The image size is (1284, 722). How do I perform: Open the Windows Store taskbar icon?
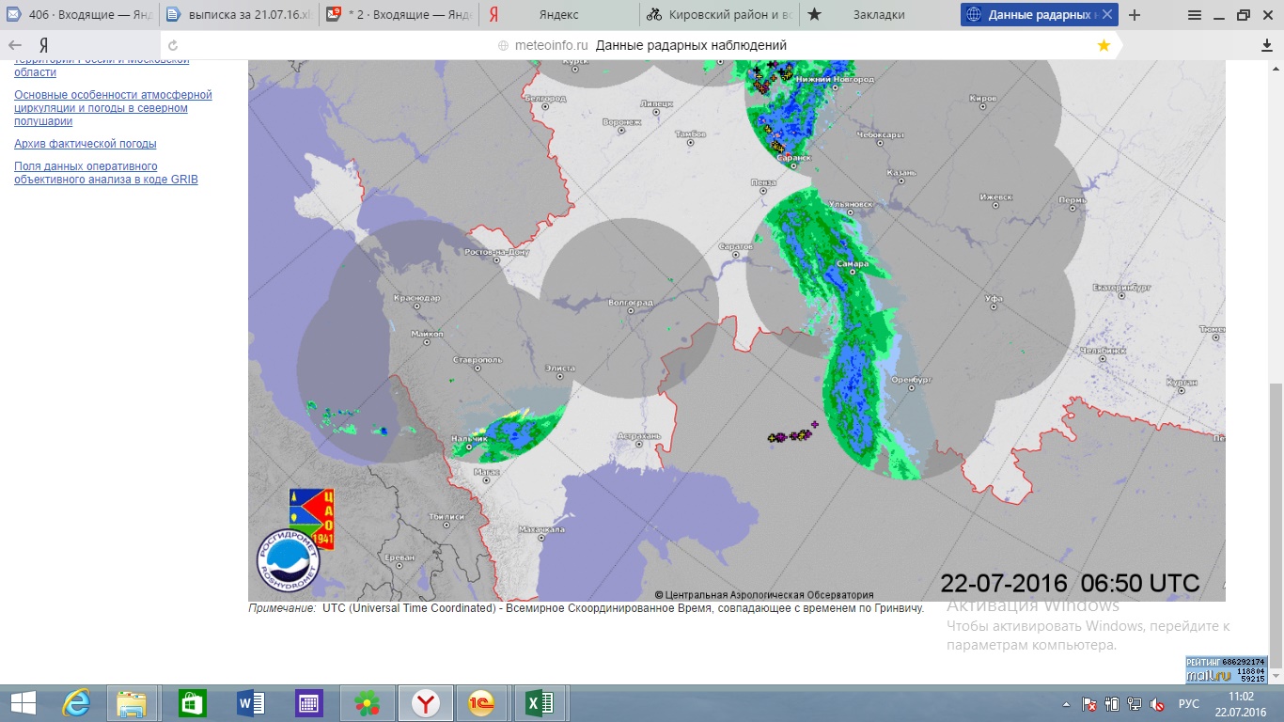pos(191,703)
